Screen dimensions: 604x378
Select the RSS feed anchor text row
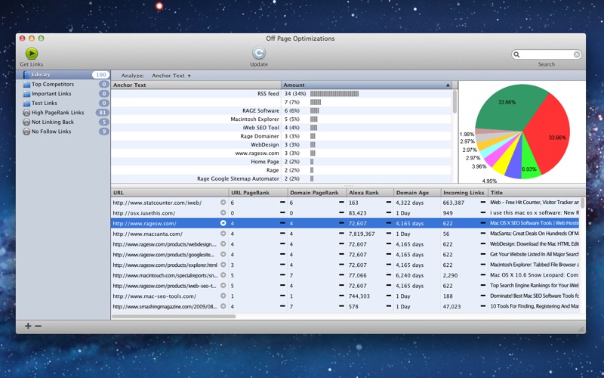(281, 94)
